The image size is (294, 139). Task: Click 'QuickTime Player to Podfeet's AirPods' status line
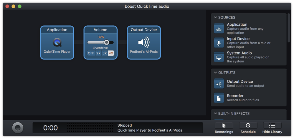coord(150,130)
